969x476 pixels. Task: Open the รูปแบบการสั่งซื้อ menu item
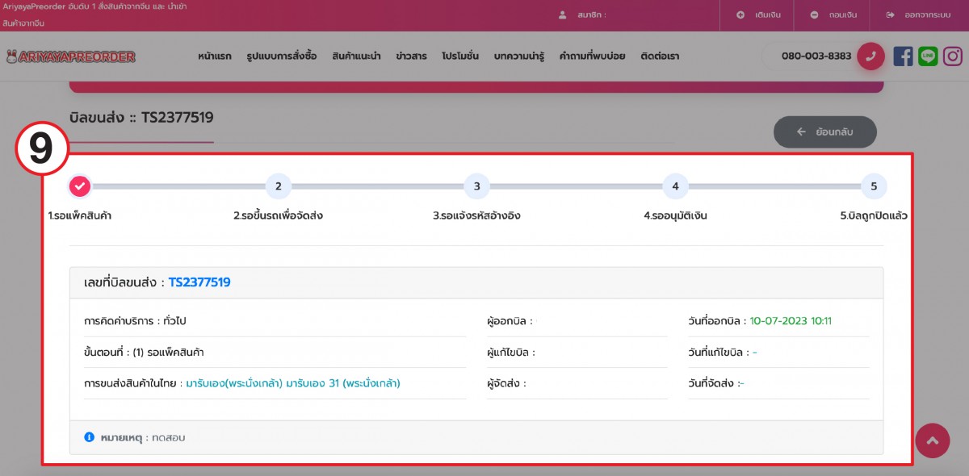point(282,56)
